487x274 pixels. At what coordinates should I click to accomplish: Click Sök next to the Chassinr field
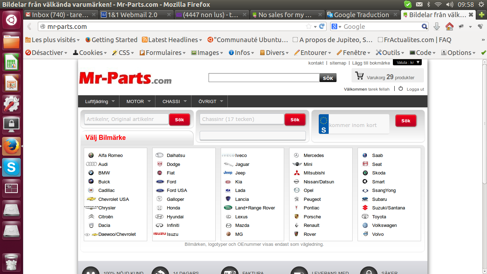[295, 120]
